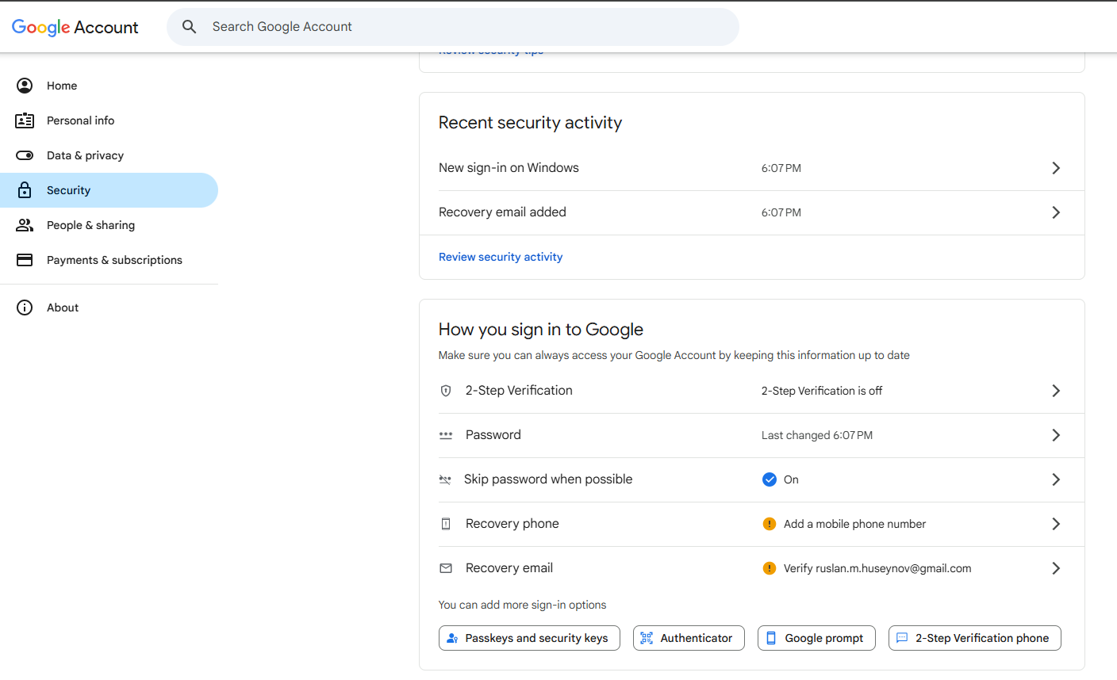Click the orange warning beside Add a mobile phone number
The height and width of the screenshot is (680, 1117).
(x=769, y=524)
